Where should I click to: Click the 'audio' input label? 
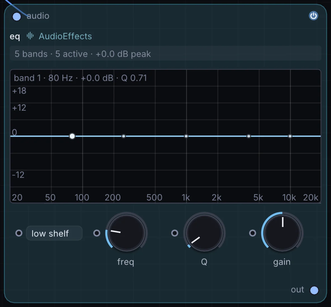[38, 16]
